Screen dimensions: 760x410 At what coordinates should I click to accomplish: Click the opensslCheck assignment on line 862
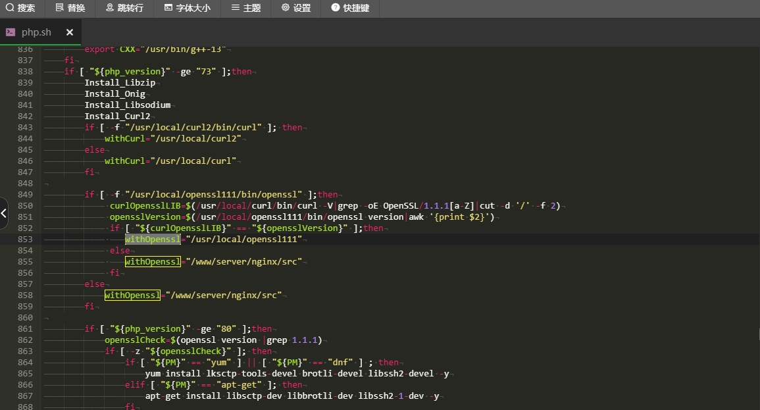point(134,340)
